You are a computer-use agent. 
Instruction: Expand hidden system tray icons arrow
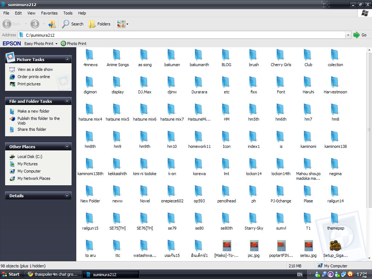310,275
